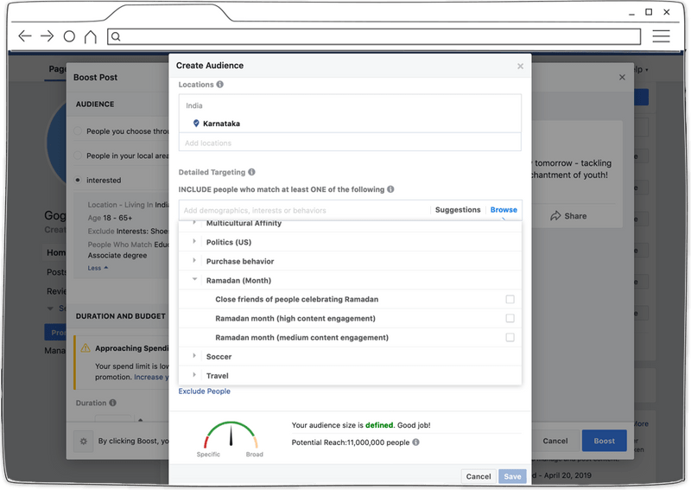Expand the Politics (US) category
691x490 pixels.
(193, 242)
